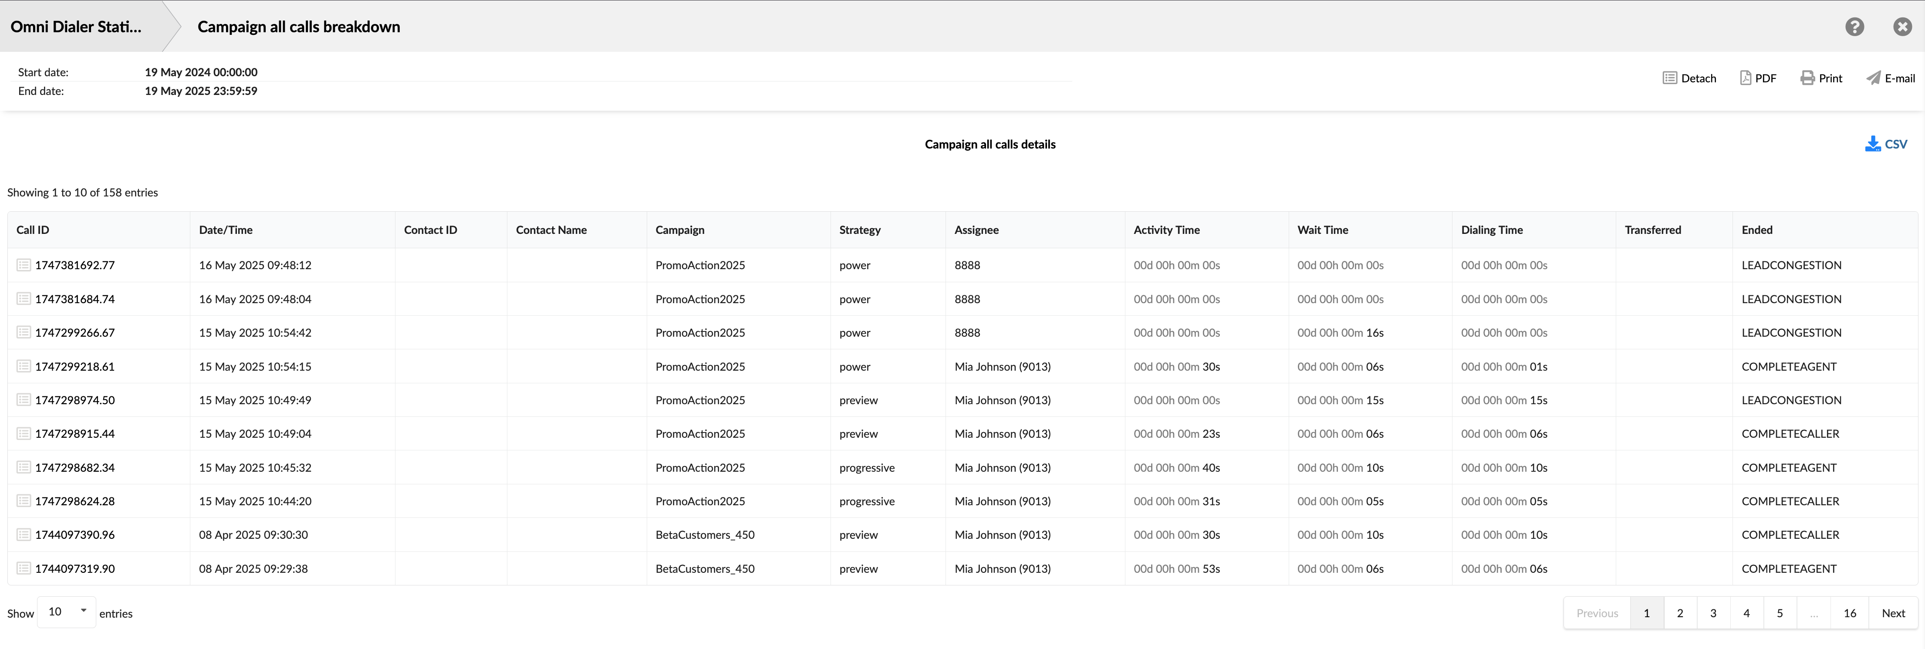The width and height of the screenshot is (1925, 649).
Task: Close the report window
Action: (x=1902, y=26)
